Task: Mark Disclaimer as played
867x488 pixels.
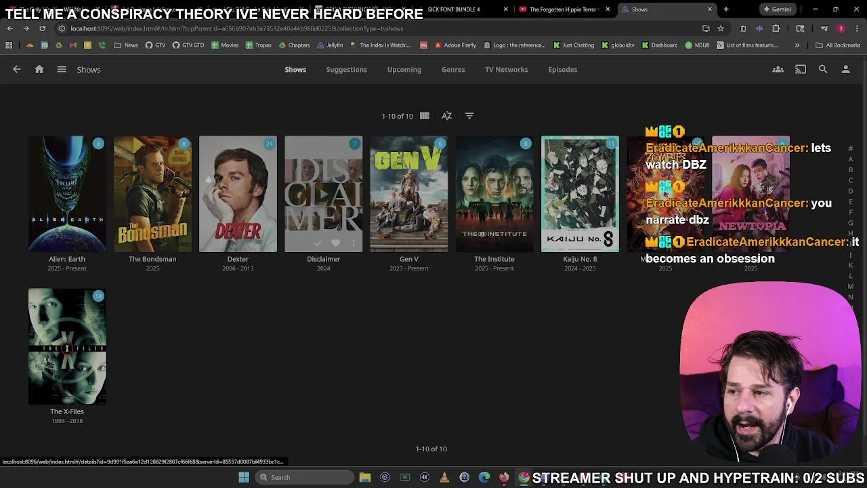Action: coord(318,243)
